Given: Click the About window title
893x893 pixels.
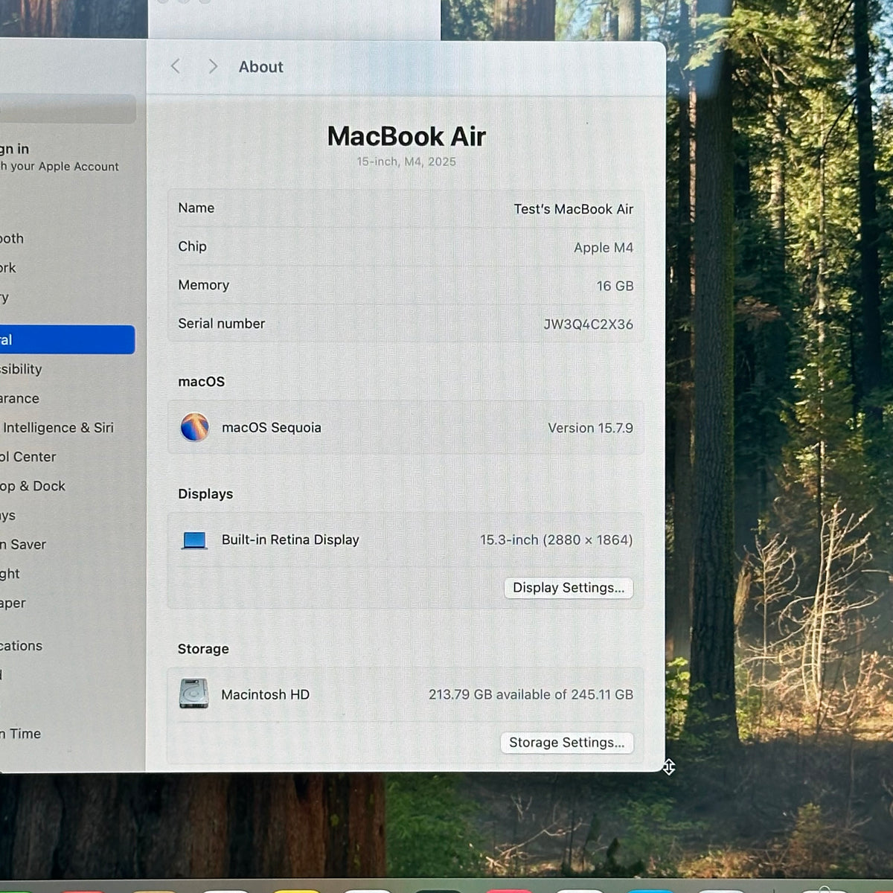Looking at the screenshot, I should (260, 67).
